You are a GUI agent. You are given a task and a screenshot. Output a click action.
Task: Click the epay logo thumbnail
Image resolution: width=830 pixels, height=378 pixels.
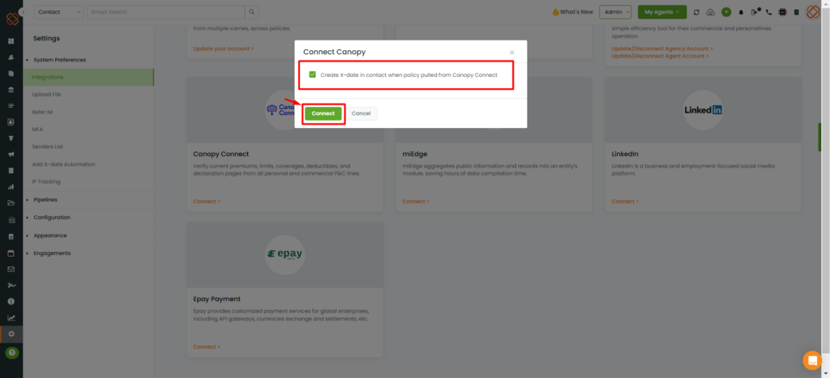pos(285,255)
